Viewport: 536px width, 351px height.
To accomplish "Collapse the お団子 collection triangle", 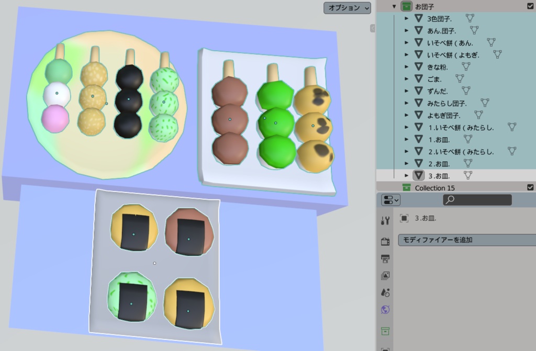I will [394, 6].
